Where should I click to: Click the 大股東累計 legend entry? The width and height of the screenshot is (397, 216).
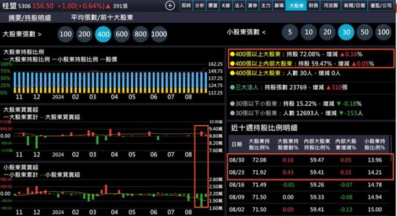click(x=21, y=117)
